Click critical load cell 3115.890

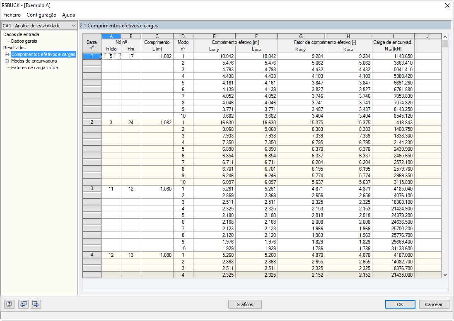point(393,182)
